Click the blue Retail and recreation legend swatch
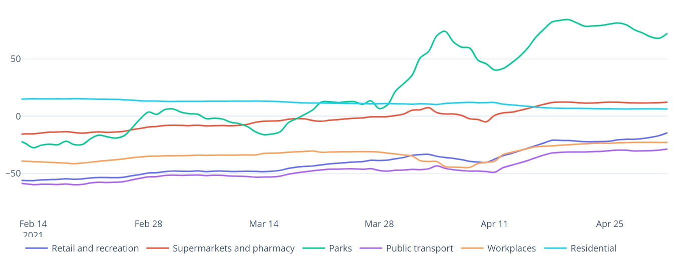Image resolution: width=673 pixels, height=260 pixels. tap(36, 248)
